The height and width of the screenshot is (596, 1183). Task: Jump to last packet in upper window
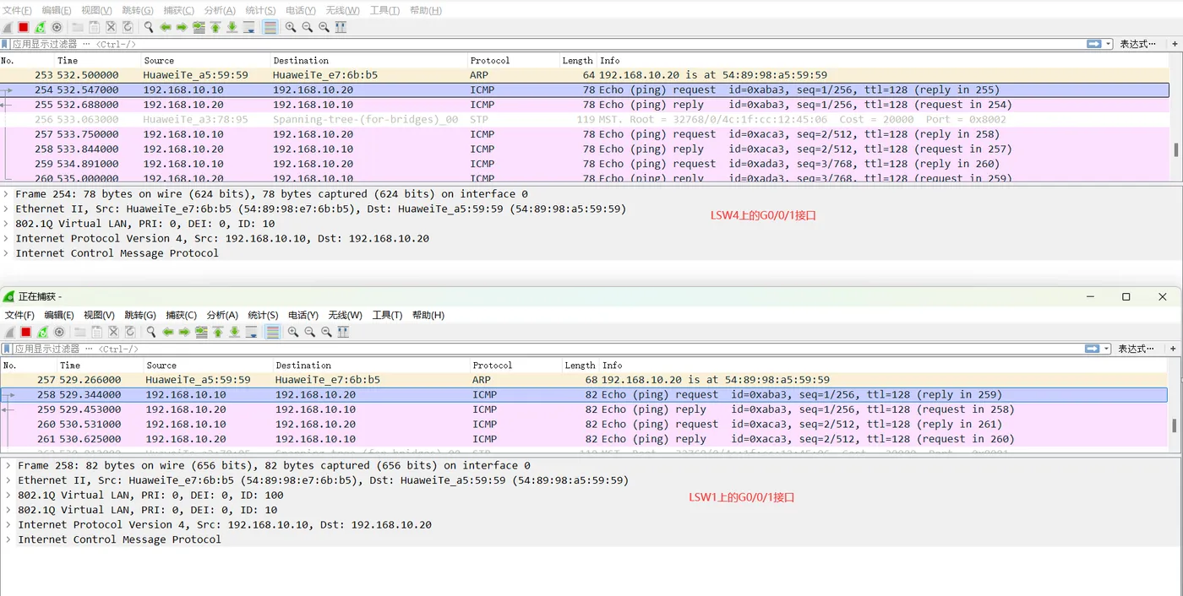click(232, 27)
